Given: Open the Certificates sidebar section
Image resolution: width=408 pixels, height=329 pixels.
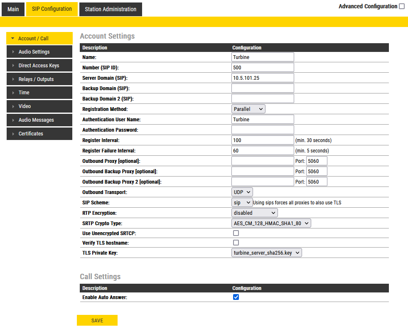Looking at the screenshot, I should click(39, 134).
